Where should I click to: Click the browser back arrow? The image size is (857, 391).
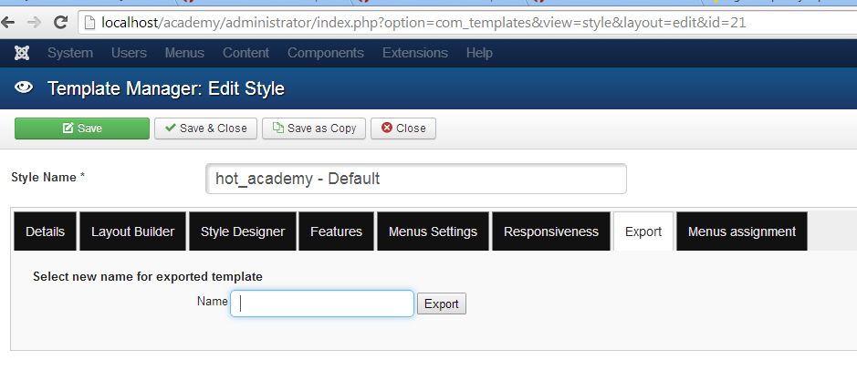click(8, 23)
